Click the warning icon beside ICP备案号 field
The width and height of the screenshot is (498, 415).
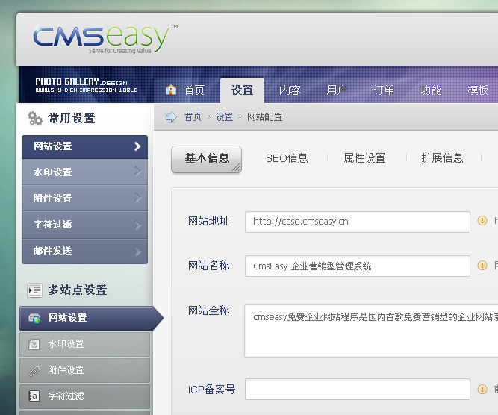click(x=482, y=389)
